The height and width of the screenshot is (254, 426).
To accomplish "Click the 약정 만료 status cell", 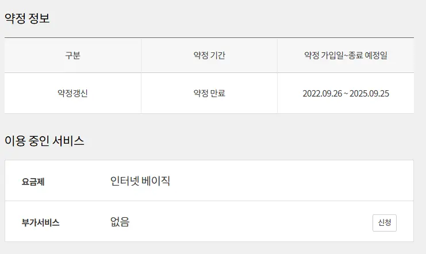I will pos(209,93).
